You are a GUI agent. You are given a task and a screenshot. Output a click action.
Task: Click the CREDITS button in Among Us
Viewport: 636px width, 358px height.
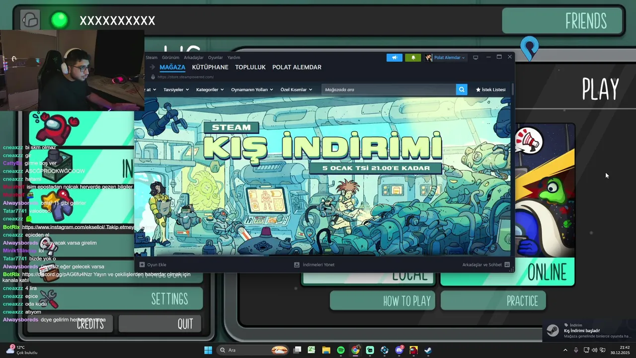pos(71,324)
